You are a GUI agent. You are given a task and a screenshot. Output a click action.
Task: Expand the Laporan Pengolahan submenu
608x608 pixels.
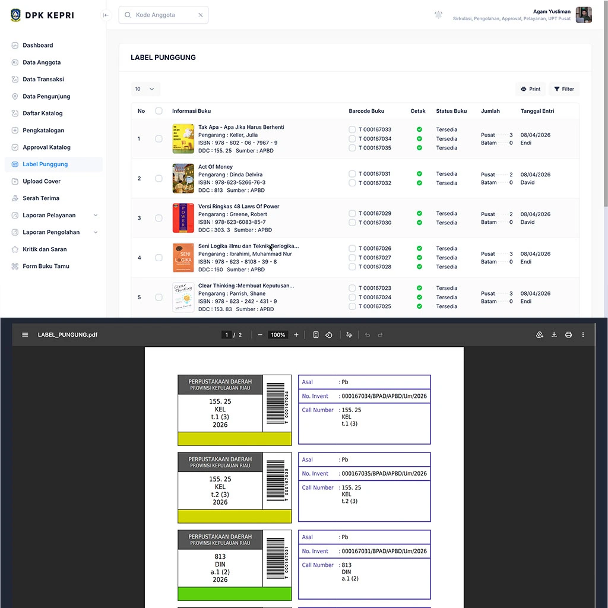(96, 232)
